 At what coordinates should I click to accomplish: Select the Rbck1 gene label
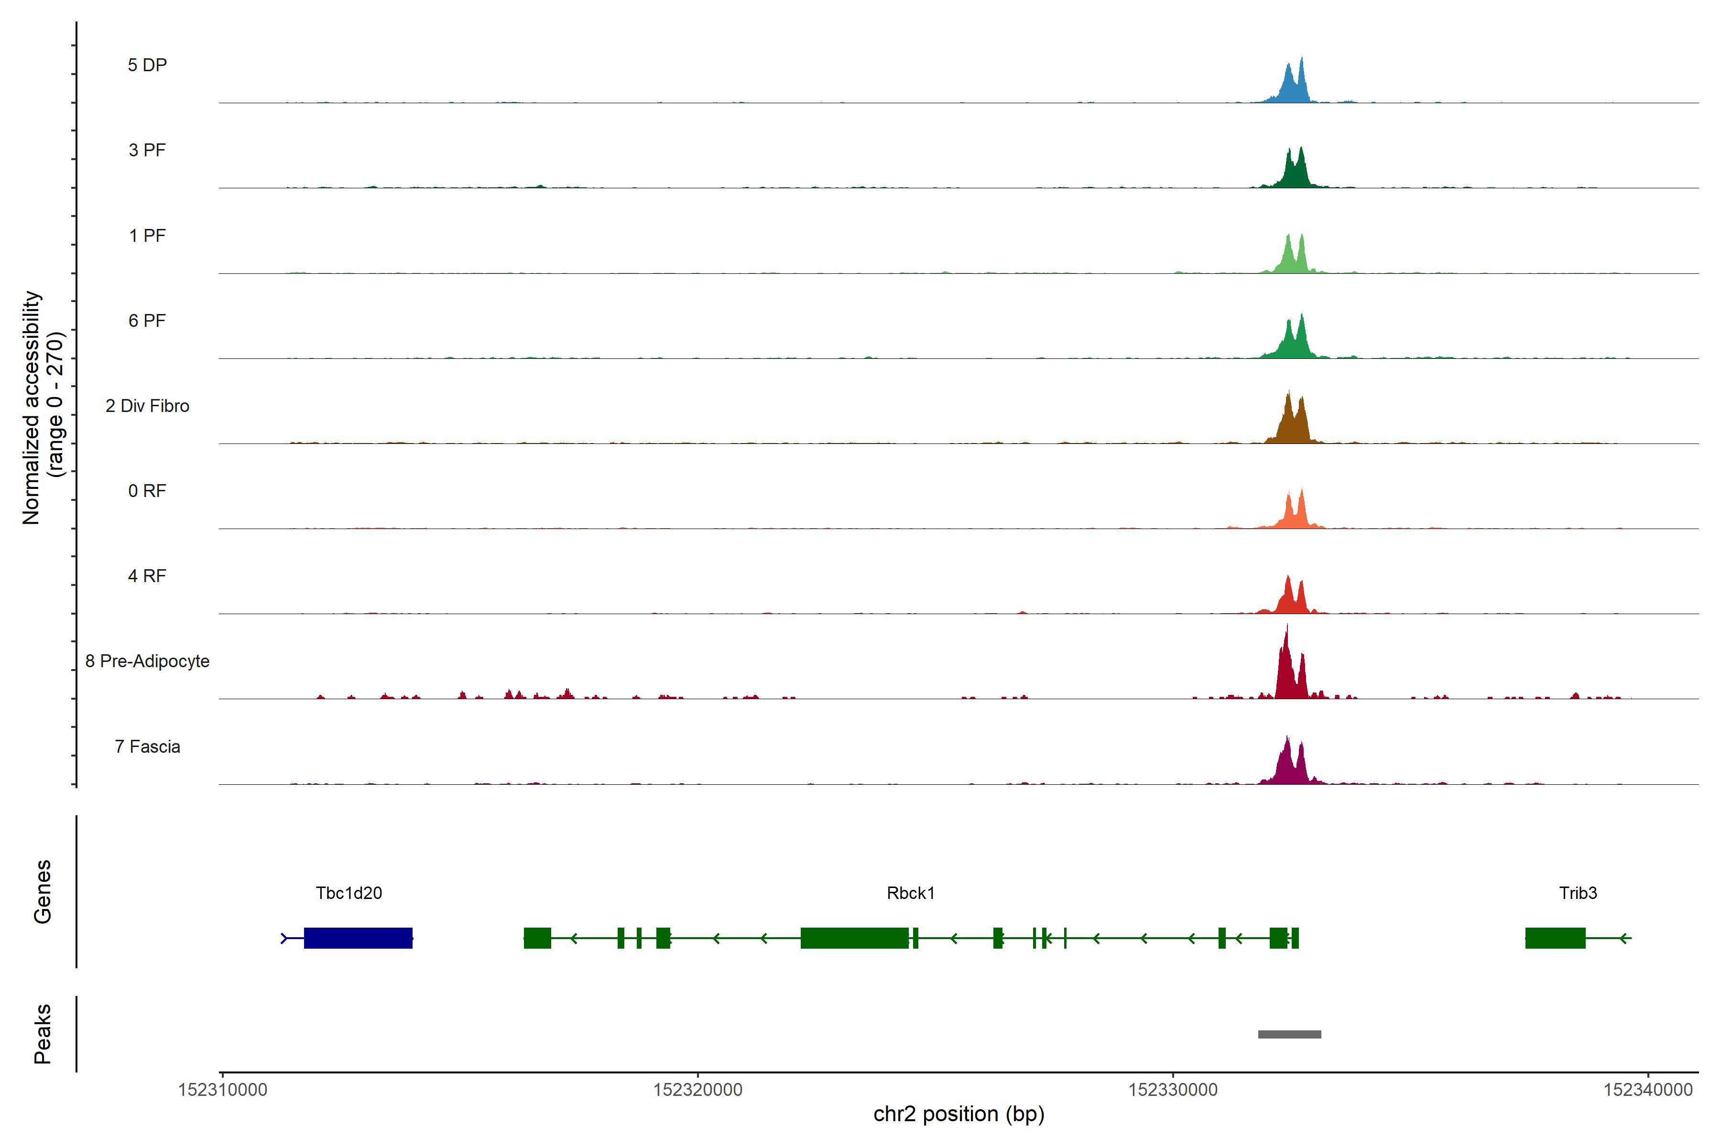(910, 893)
